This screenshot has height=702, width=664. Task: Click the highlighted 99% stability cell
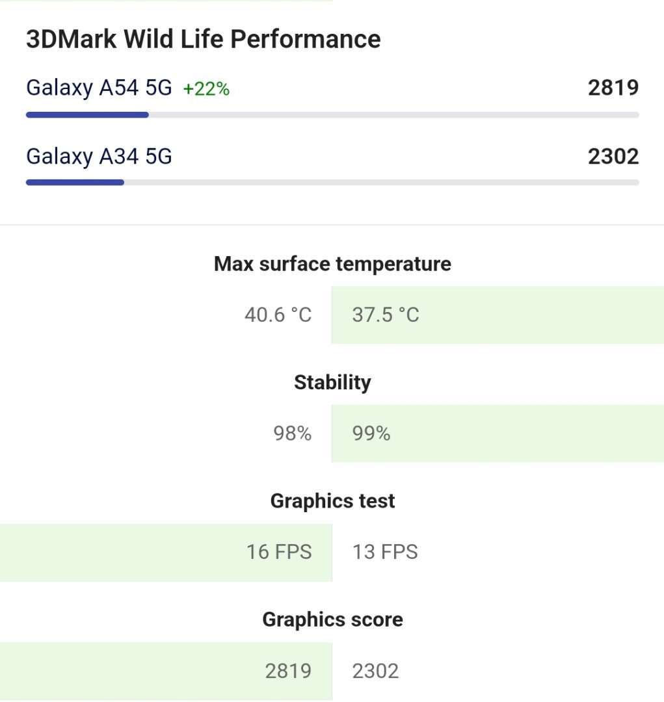(497, 434)
